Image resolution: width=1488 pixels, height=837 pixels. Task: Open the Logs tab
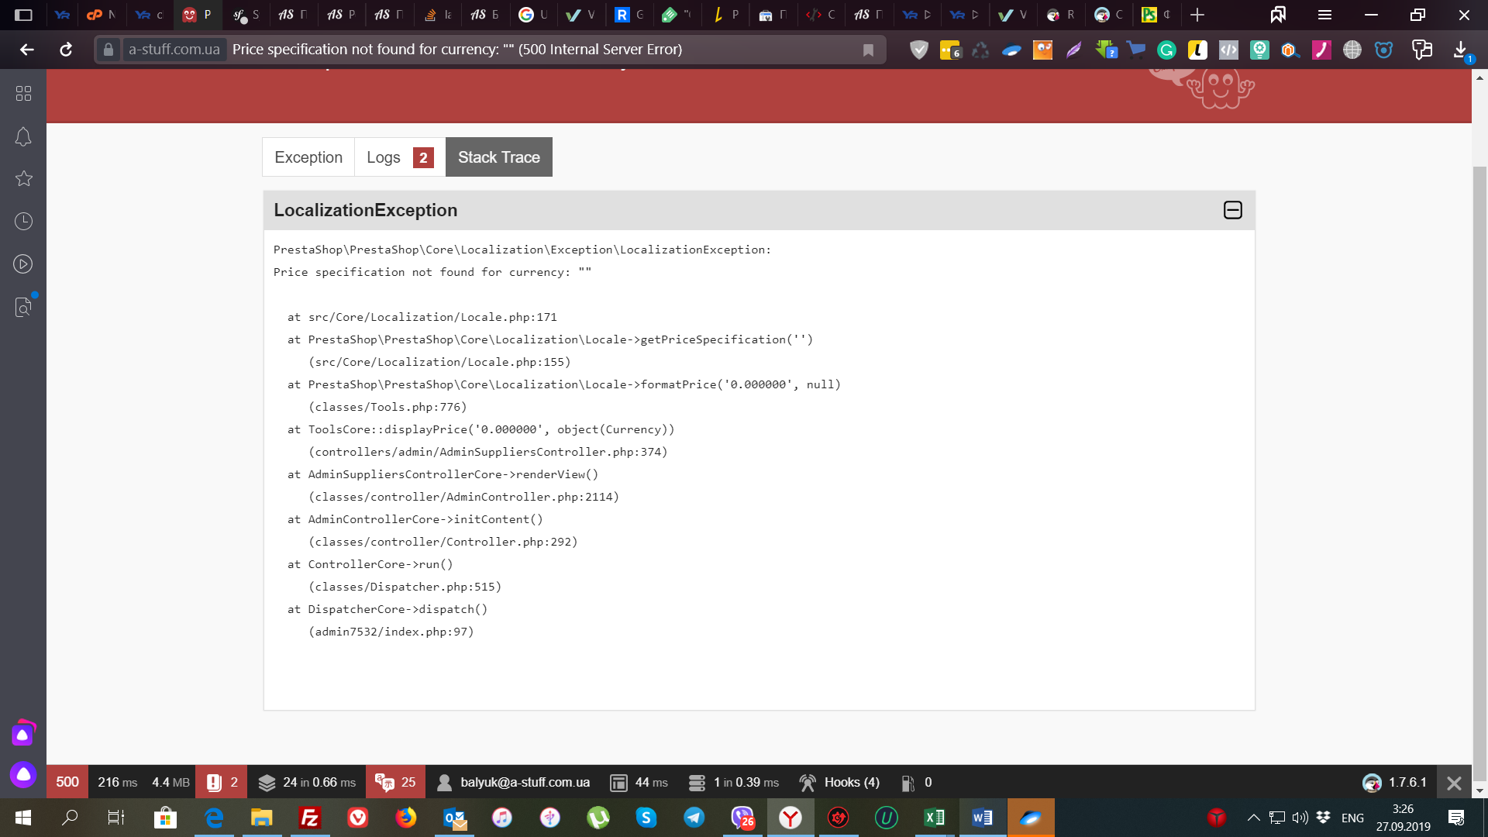click(400, 157)
